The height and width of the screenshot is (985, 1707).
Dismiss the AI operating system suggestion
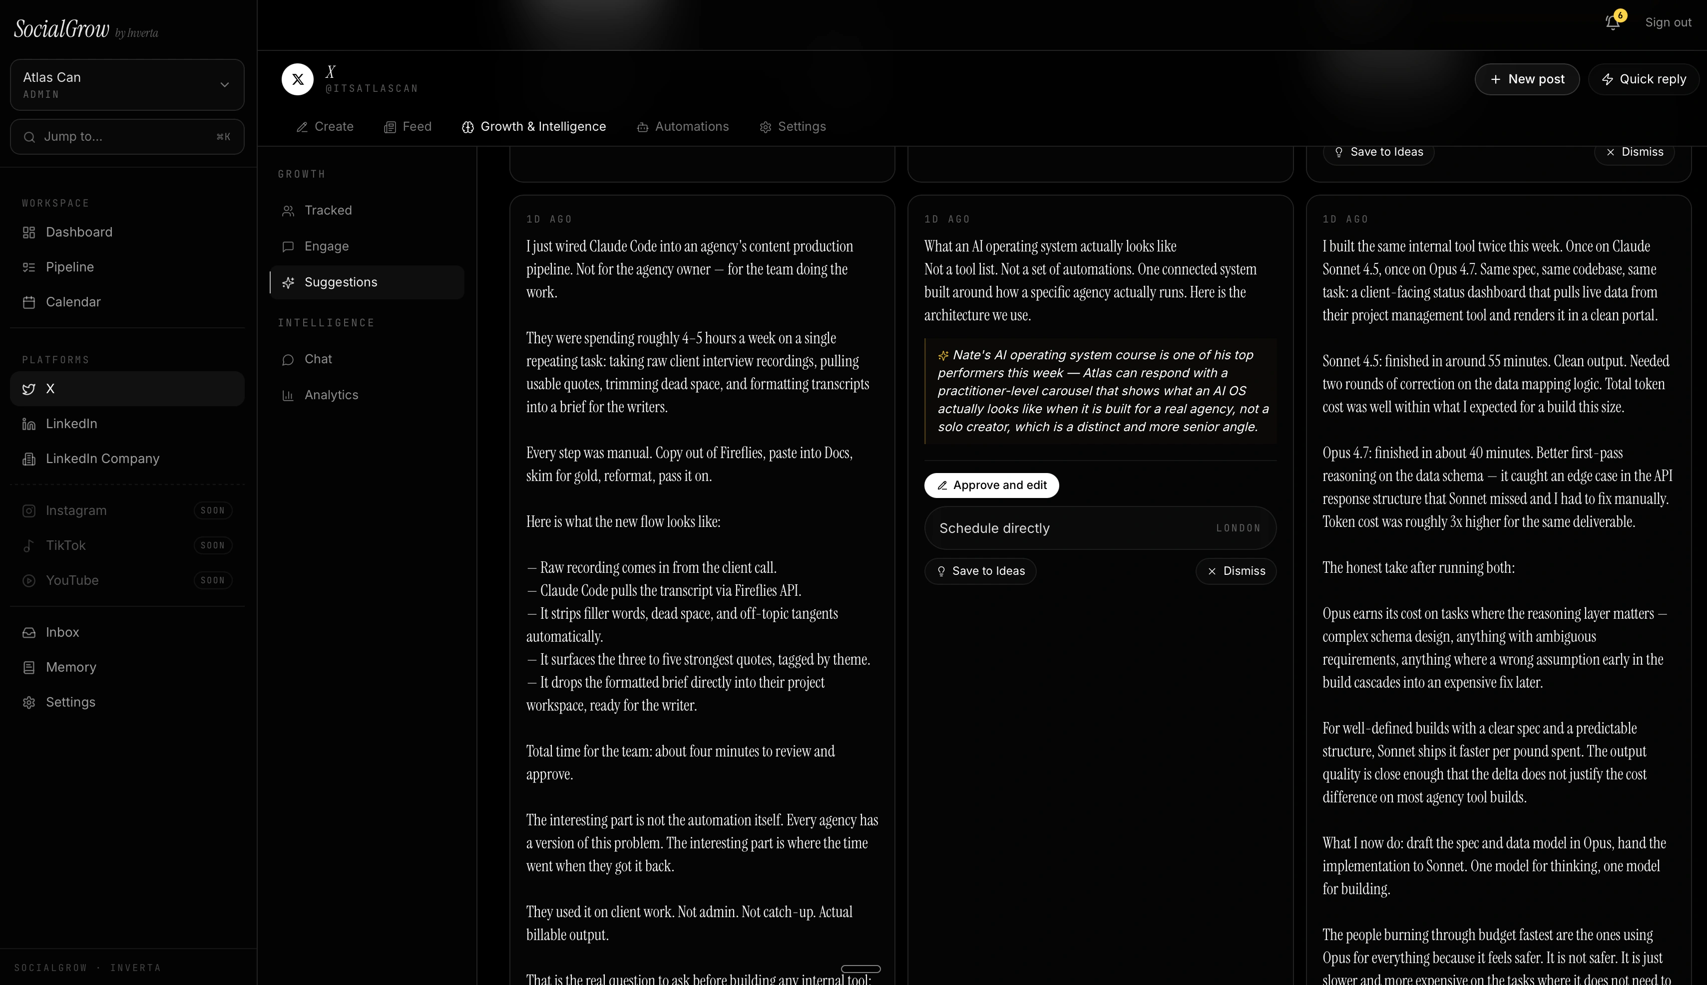1236,571
